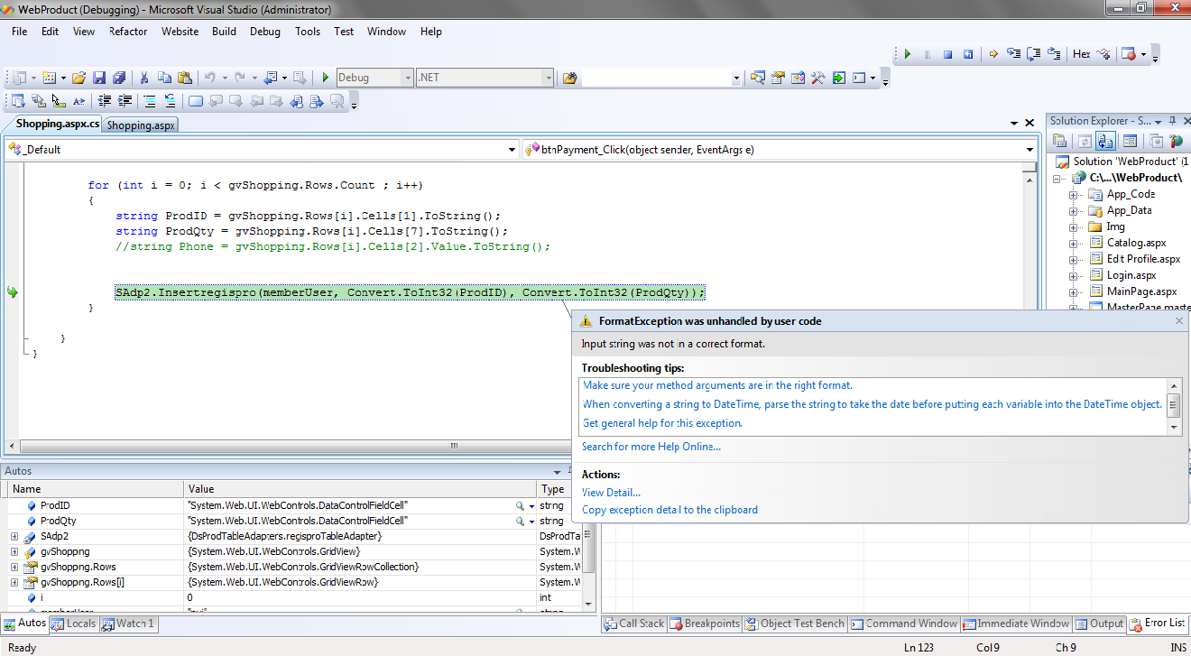1191x656 pixels.
Task: Click the Start Page green arrow icon
Action: [839, 78]
